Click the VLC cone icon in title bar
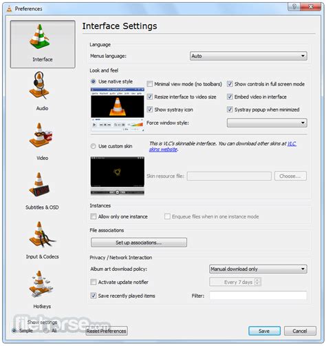Screen dimensions: 326x346 9,9
